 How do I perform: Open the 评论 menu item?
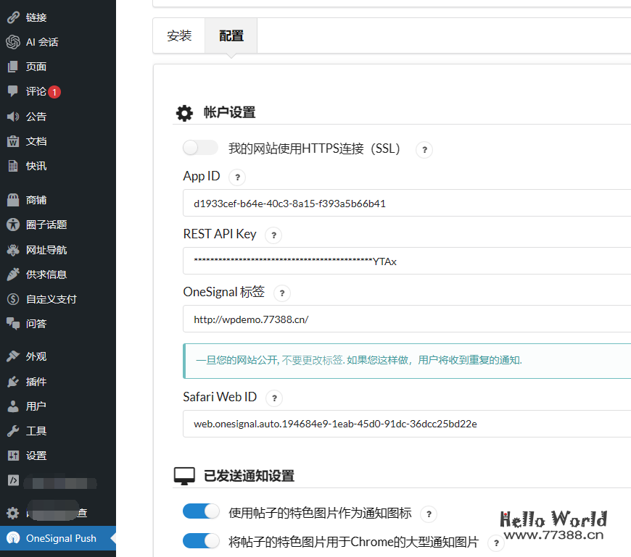tap(58, 91)
